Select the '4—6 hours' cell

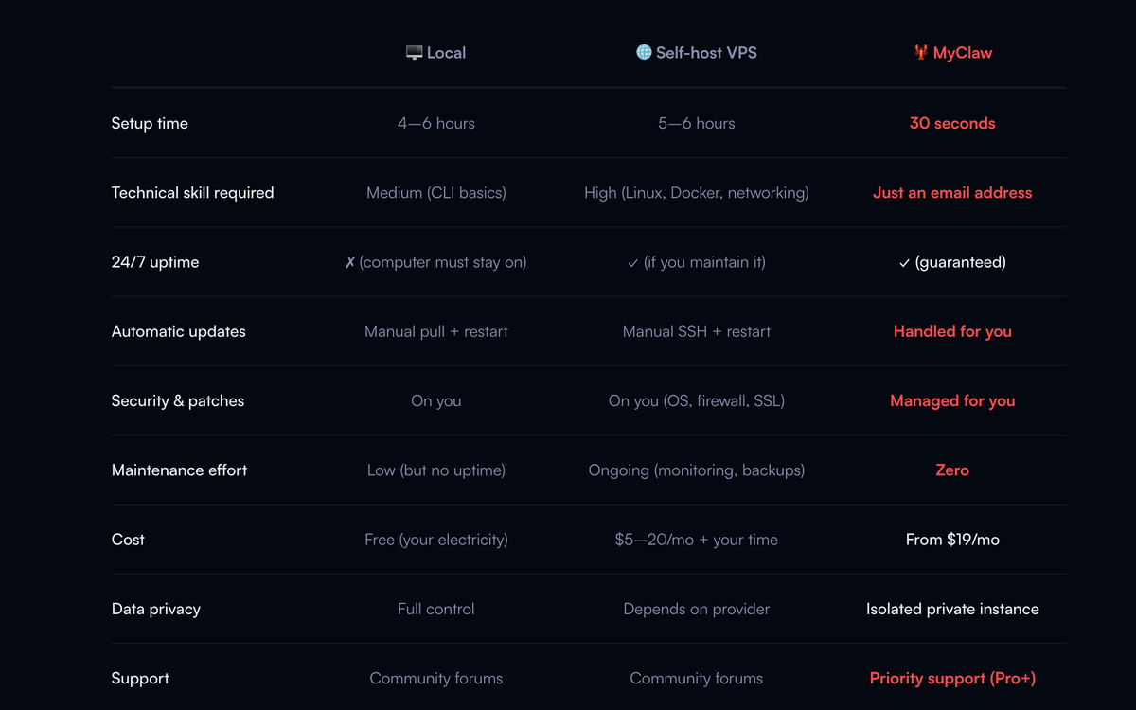[436, 123]
